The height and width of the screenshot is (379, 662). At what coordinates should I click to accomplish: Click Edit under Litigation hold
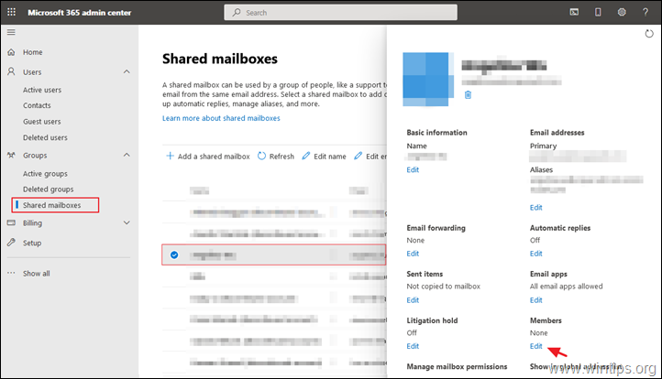(x=413, y=346)
